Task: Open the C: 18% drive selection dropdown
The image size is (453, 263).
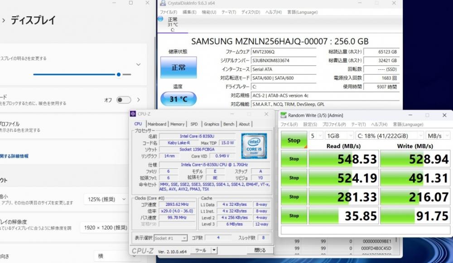Action: [x=390, y=136]
